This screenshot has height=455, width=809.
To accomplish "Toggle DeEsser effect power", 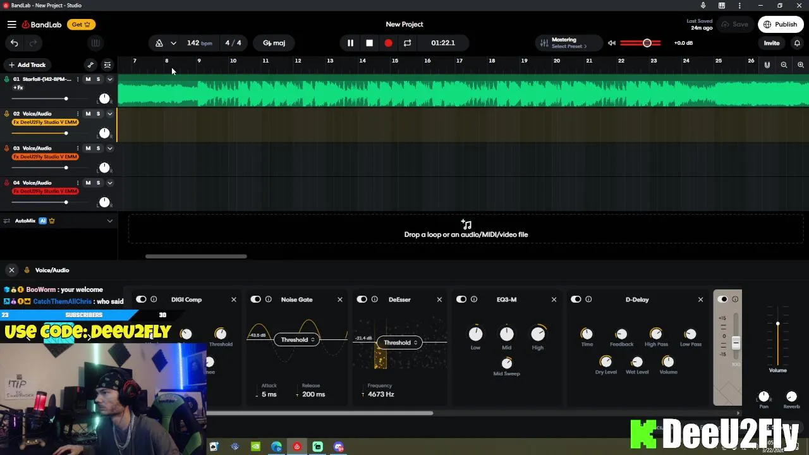I will 362,300.
